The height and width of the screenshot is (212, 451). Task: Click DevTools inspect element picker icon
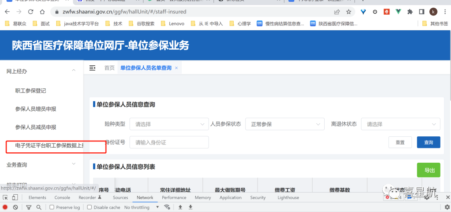5,198
